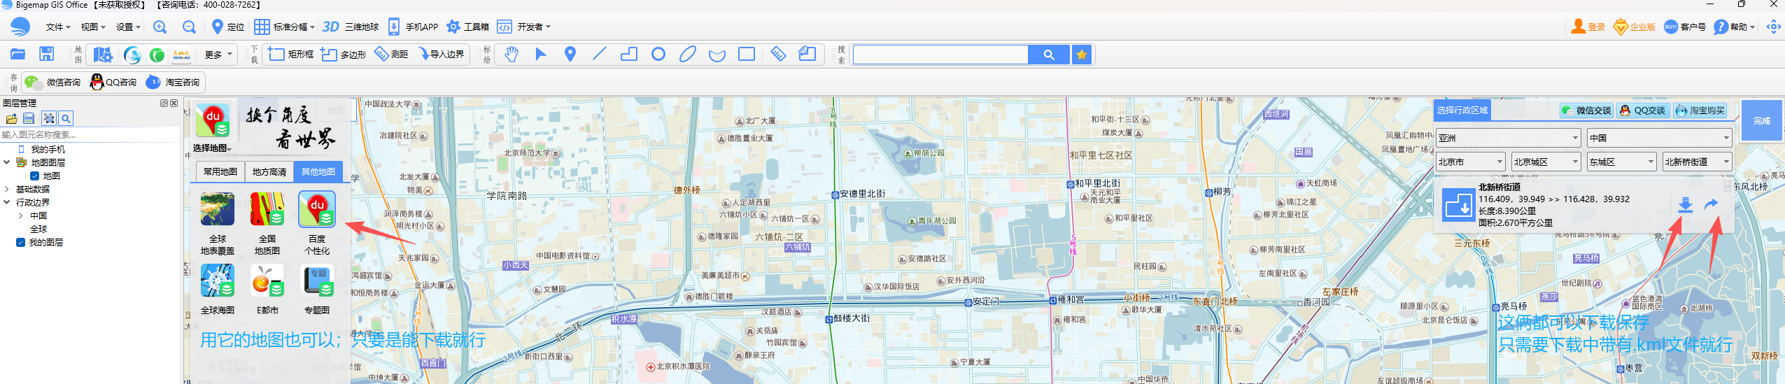Click the zoom out magnifier icon

tap(189, 27)
